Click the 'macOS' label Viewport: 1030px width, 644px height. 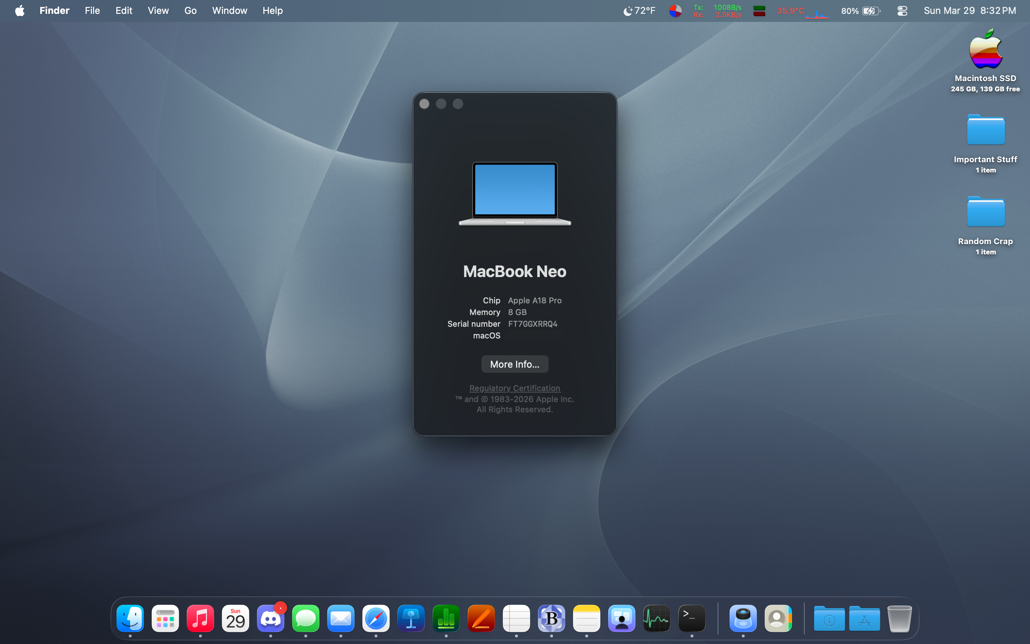coord(487,336)
